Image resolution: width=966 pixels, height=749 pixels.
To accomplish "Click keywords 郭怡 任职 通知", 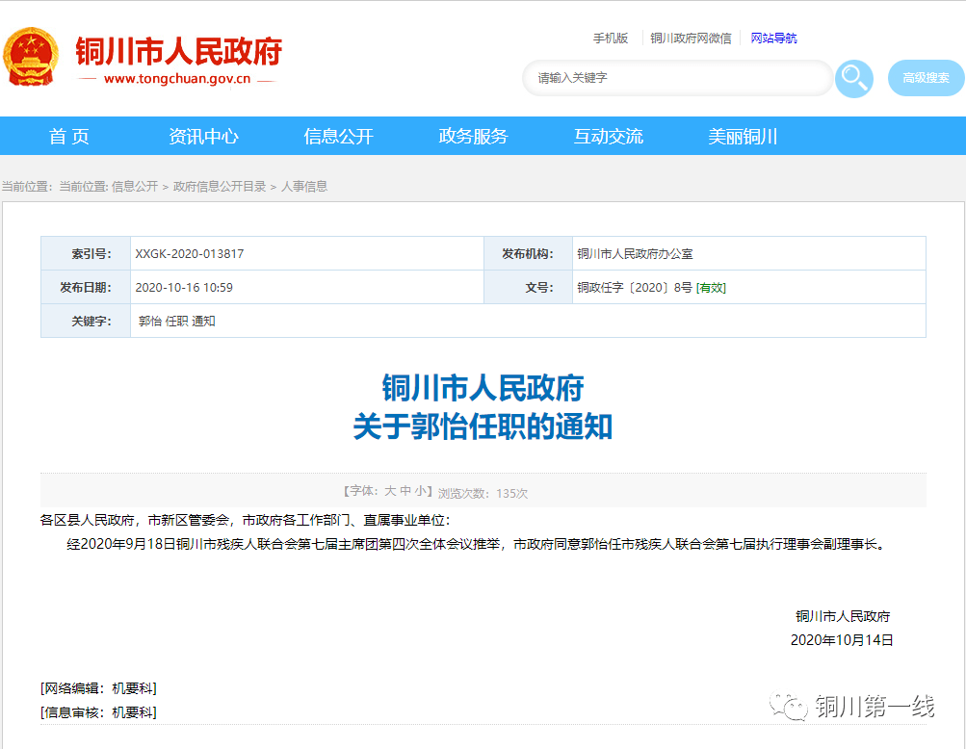I will pyautogui.click(x=177, y=321).
